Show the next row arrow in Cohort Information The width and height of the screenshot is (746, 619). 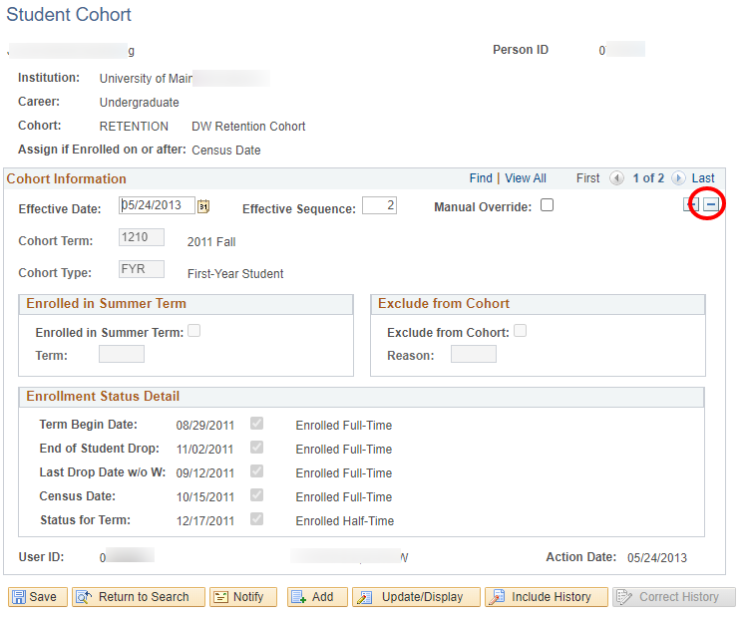tap(678, 178)
